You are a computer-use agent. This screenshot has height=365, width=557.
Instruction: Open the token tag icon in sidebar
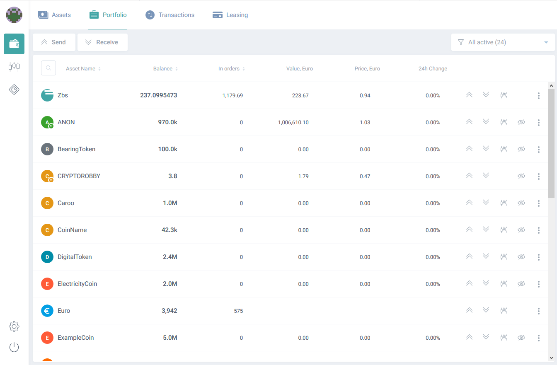click(x=14, y=89)
